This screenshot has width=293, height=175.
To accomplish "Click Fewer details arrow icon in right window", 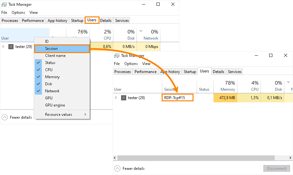I will [117, 169].
